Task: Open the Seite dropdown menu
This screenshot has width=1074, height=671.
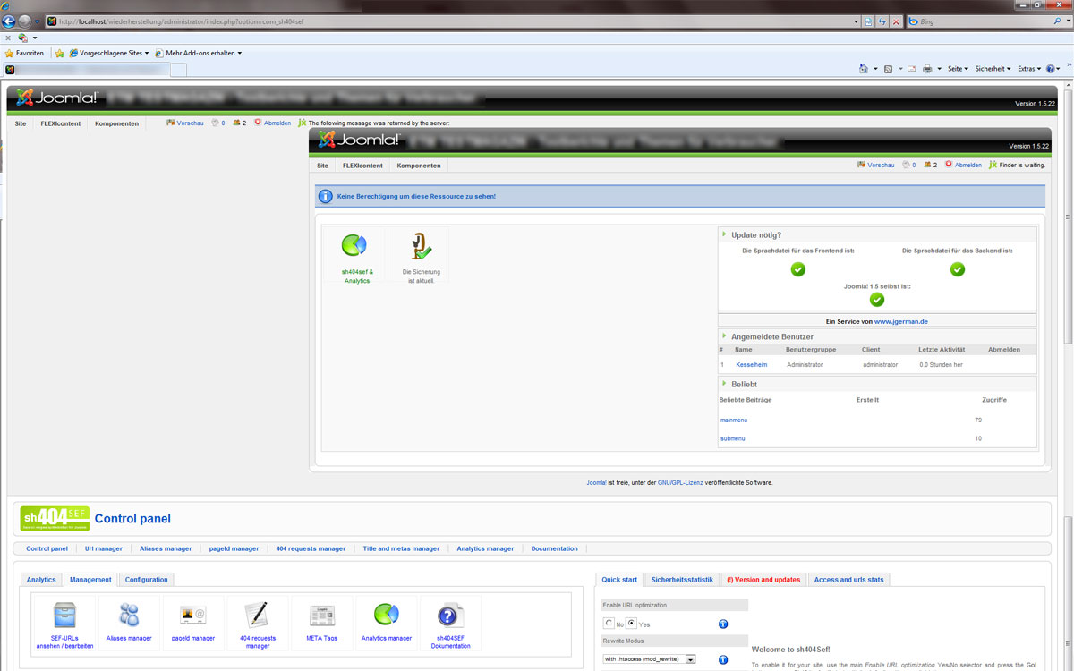Action: [958, 69]
